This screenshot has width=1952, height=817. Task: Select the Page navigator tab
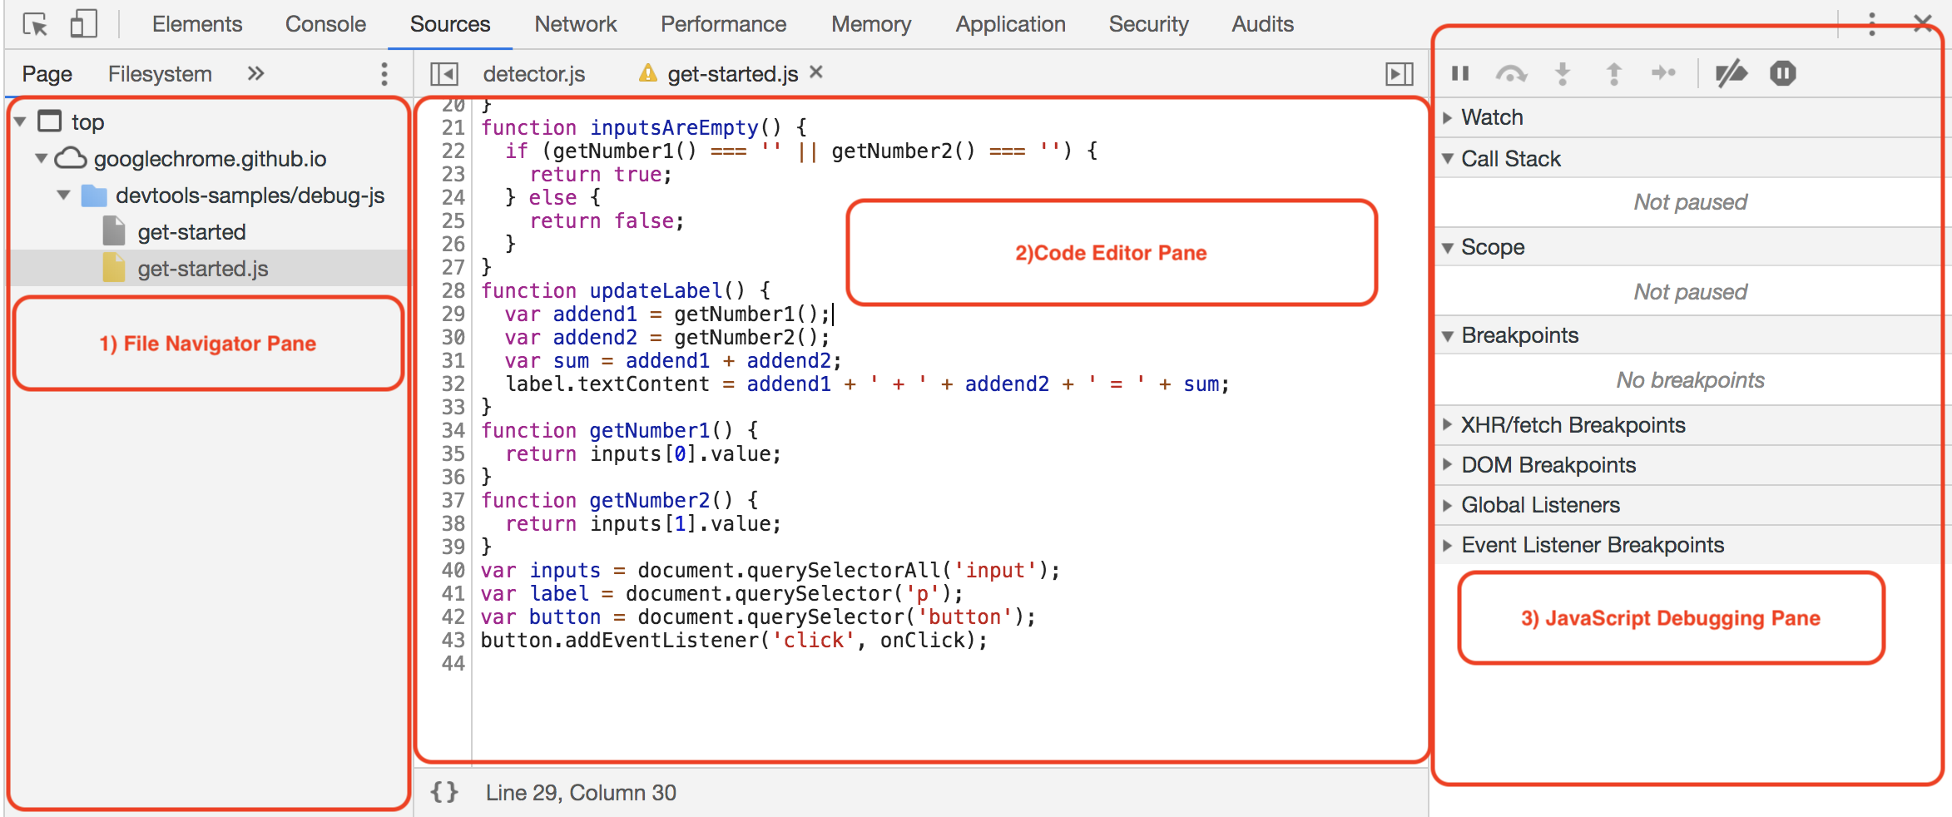point(47,74)
